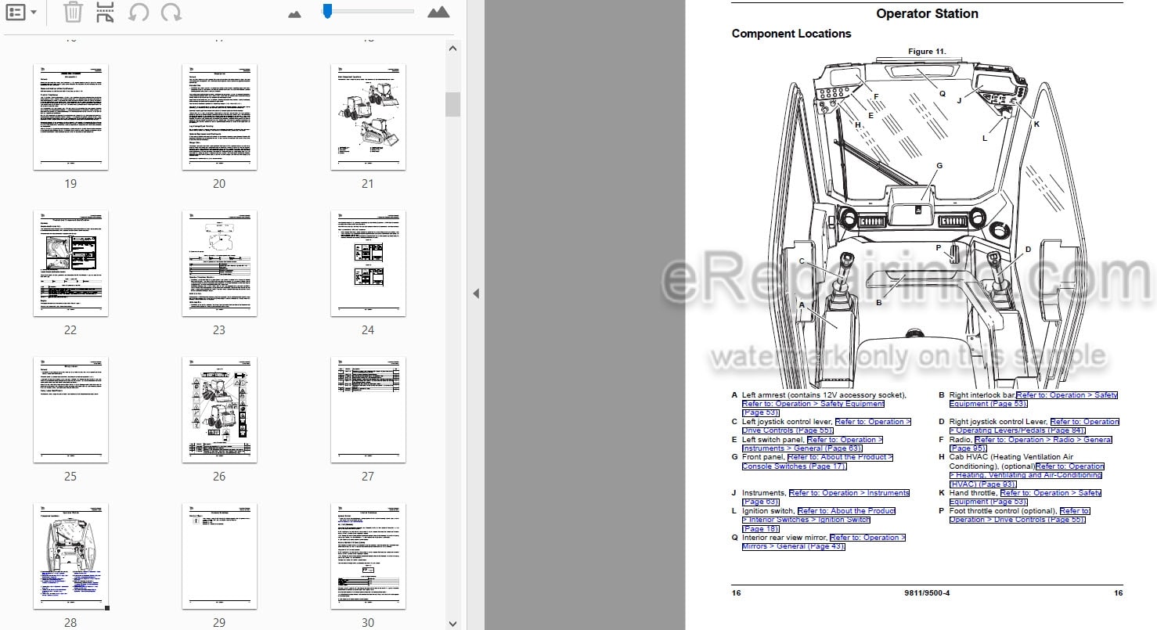Select page 20 thumbnail
This screenshot has width=1157, height=630.
(x=219, y=117)
